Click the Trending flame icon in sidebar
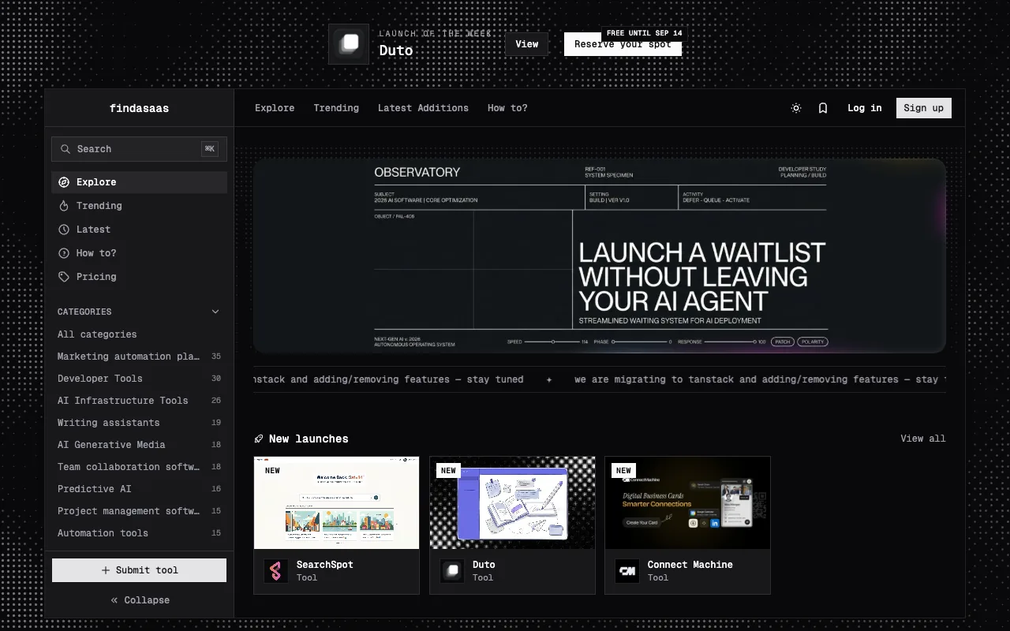The image size is (1010, 631). point(64,206)
